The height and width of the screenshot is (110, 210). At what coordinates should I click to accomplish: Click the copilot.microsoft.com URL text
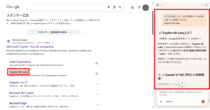pos(23,43)
